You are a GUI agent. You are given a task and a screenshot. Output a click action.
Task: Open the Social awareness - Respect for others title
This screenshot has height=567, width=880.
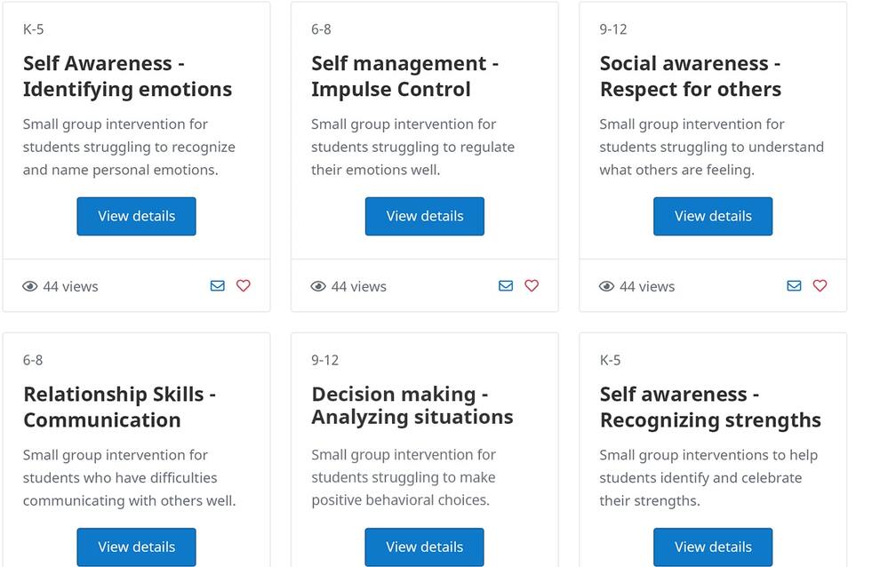pos(691,76)
